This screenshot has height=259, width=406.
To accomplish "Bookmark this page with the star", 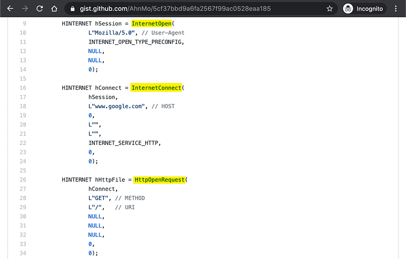I will (x=329, y=9).
